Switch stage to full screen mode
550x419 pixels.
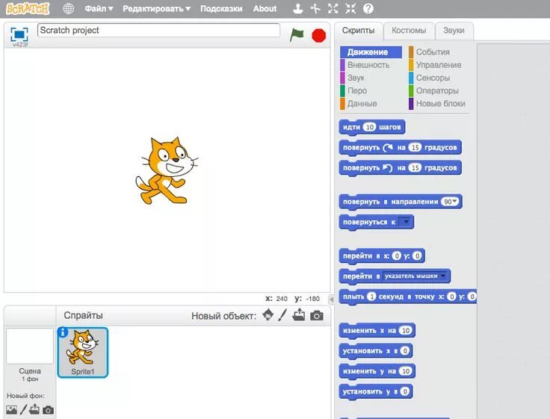coord(19,34)
